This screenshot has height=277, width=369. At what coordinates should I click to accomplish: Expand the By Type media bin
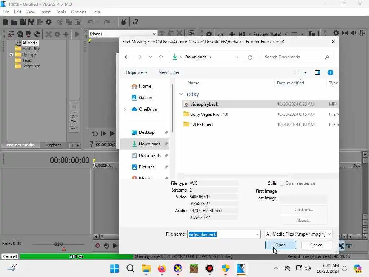[x=11, y=55]
